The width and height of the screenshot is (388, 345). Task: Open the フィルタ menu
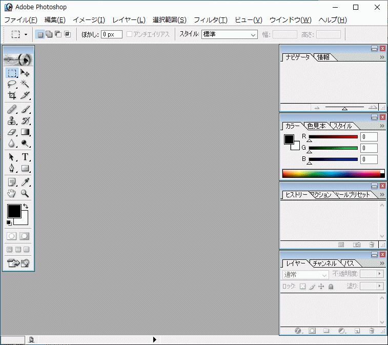coord(210,20)
